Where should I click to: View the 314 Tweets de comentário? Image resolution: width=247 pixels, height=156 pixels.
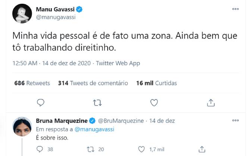pyautogui.click(x=93, y=83)
